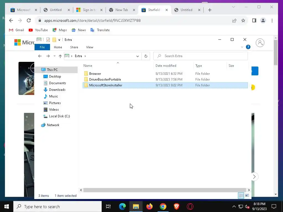Open the File tab in Explorer ribbon
The width and height of the screenshot is (283, 212).
click(x=42, y=47)
